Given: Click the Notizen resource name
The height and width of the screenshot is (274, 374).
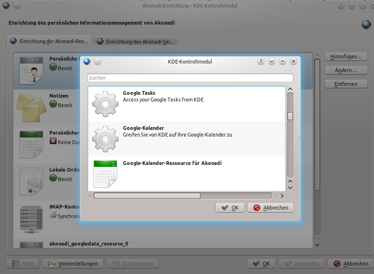Looking at the screenshot, I should click(x=59, y=96).
